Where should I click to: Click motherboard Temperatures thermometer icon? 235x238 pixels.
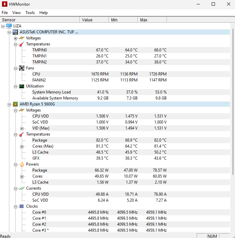[x=22, y=44]
